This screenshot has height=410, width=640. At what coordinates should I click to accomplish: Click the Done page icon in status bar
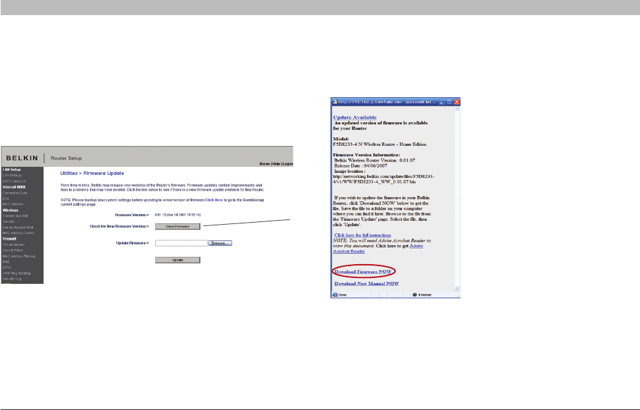(335, 294)
